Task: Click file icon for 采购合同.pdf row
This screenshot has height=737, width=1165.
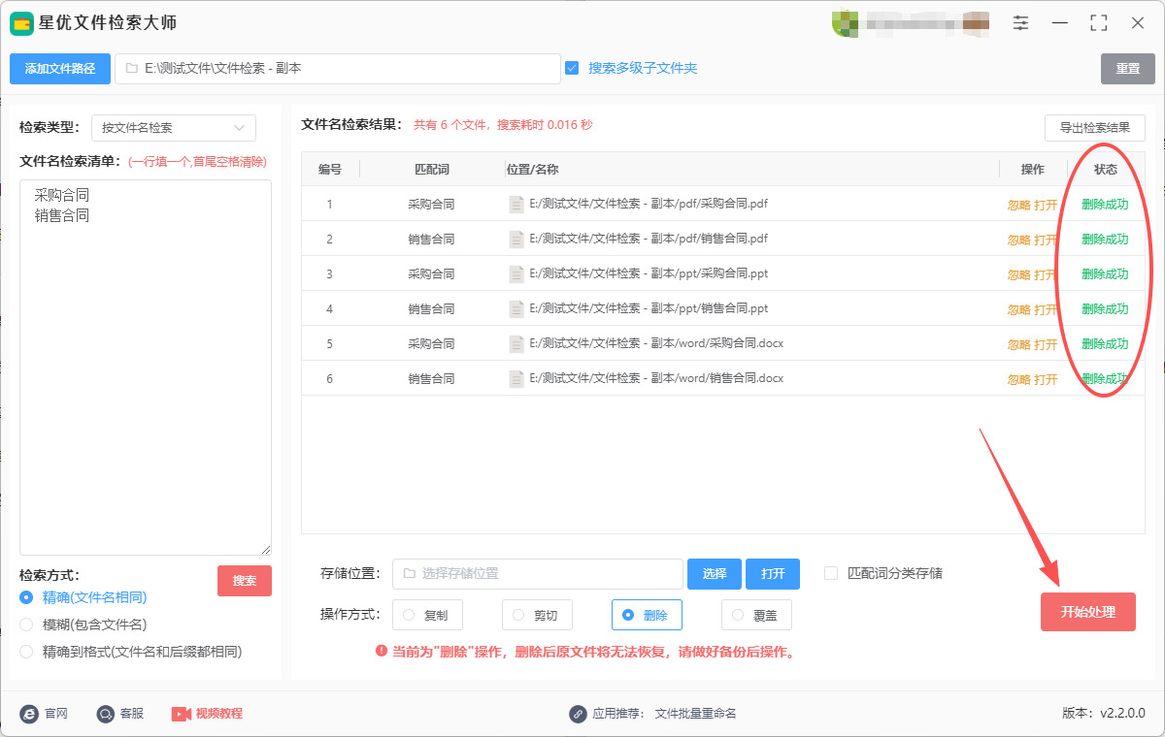Action: 516,205
